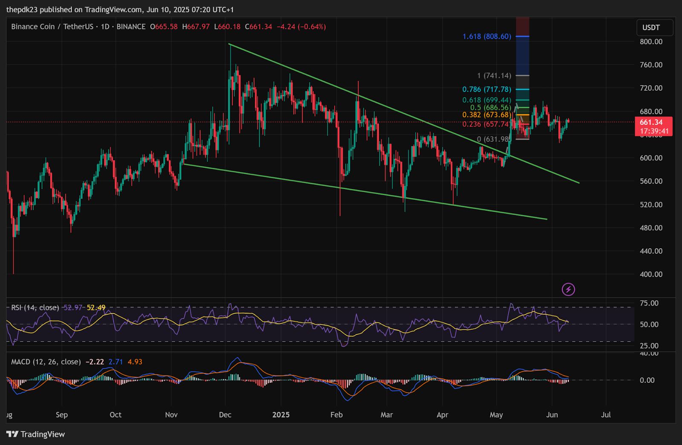Click the 2025 label on the time axis
This screenshot has height=445, width=682.
click(x=281, y=415)
